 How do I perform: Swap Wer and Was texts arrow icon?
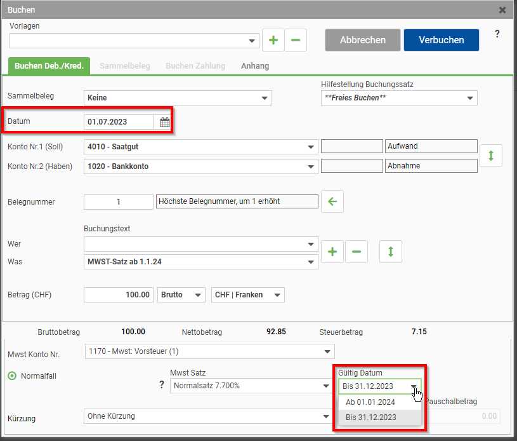click(x=391, y=252)
